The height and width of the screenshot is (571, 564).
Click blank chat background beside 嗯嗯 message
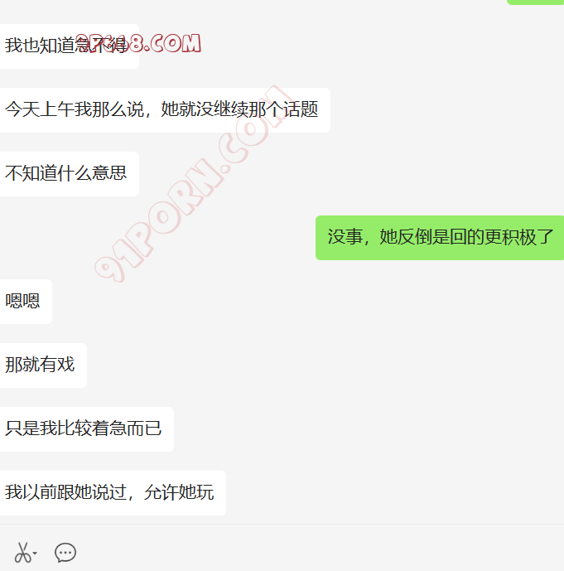(291, 302)
